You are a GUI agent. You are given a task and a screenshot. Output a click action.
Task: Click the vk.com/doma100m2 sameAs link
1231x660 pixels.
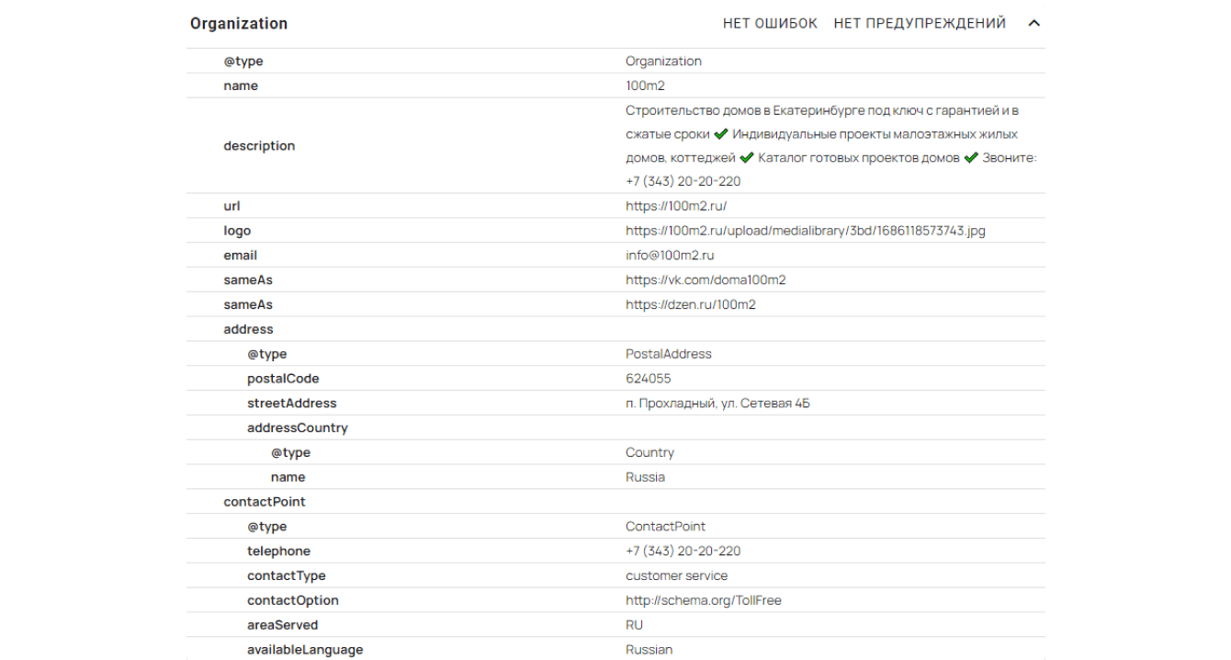(706, 280)
